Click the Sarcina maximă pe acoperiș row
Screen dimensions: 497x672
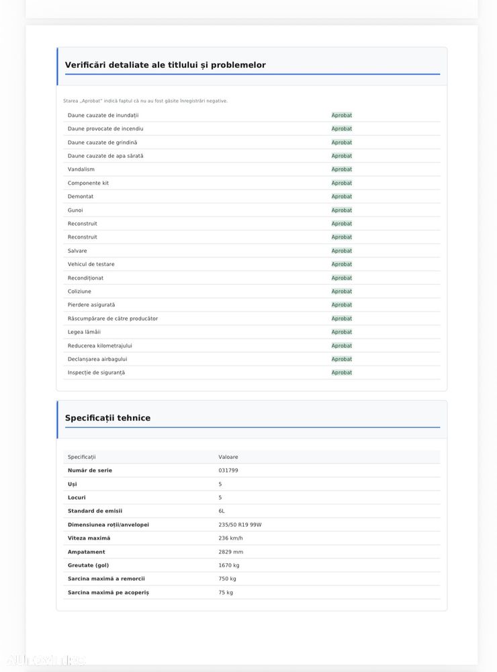pyautogui.click(x=251, y=592)
